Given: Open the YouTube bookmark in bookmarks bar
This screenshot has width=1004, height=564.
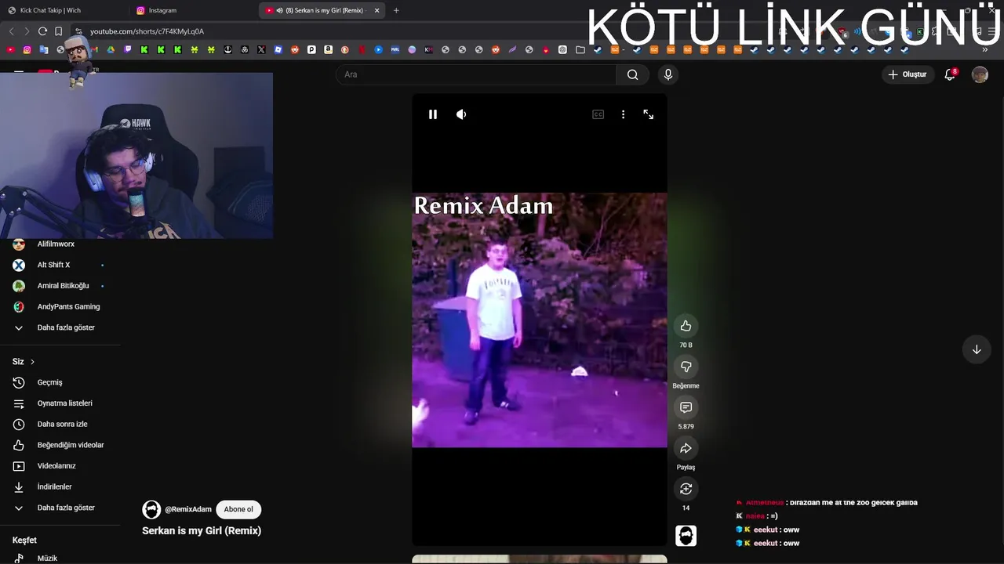Looking at the screenshot, I should pos(10,49).
